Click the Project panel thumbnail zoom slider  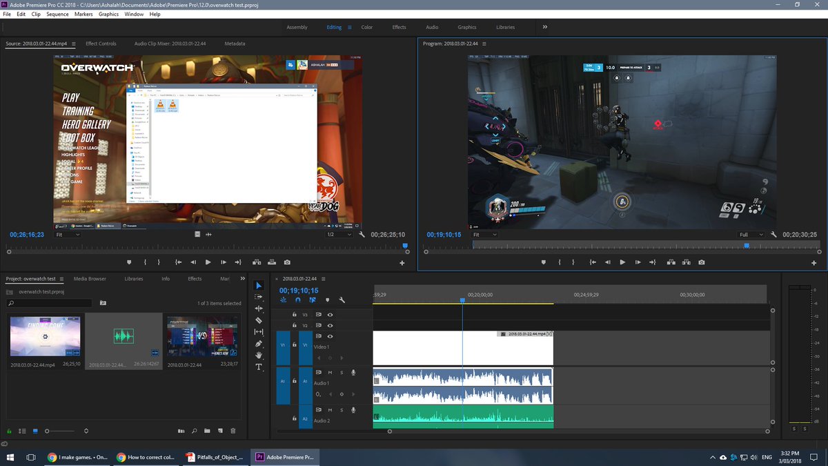pyautogui.click(x=47, y=431)
